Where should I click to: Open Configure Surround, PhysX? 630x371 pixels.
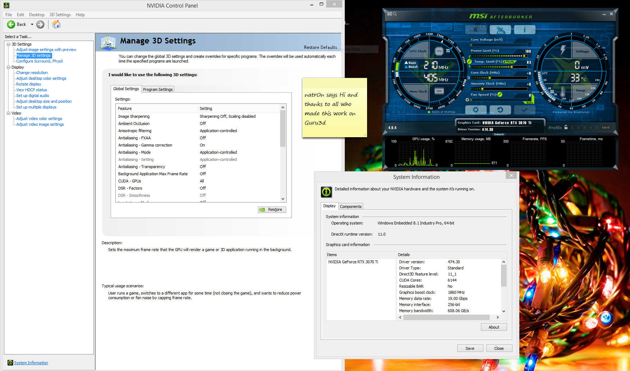tap(40, 61)
